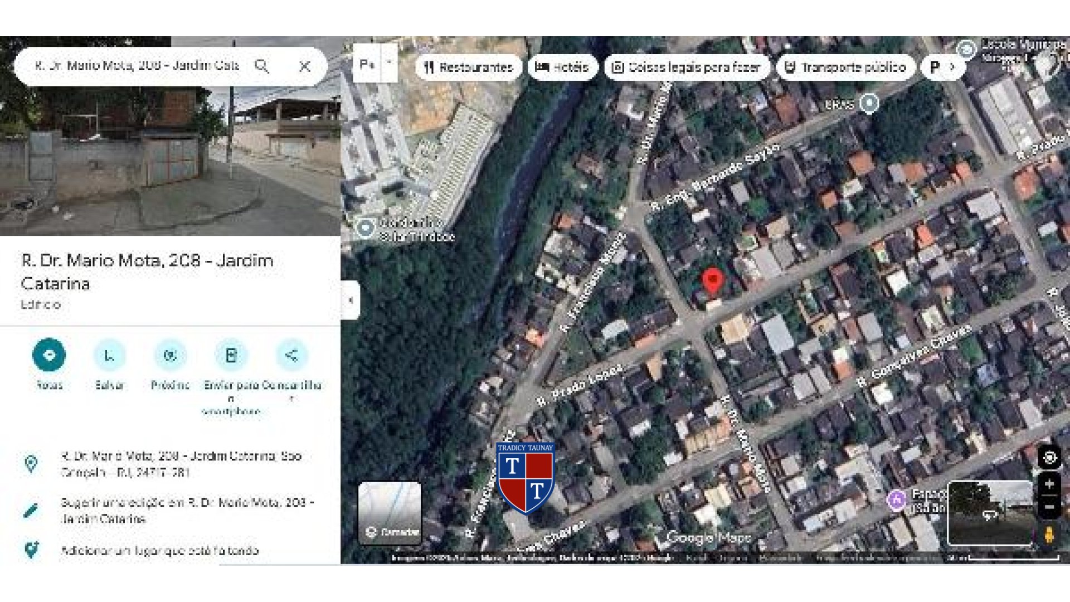
Task: Open the Street View preview thumbnail
Action: pos(990,513)
